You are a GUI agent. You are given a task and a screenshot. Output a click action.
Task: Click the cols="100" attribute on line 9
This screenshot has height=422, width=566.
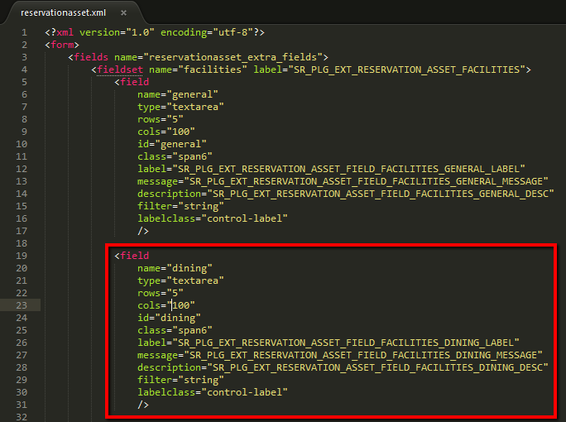coord(166,132)
